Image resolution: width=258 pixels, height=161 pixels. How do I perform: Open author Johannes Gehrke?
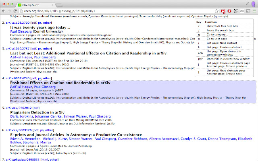tap(48, 116)
